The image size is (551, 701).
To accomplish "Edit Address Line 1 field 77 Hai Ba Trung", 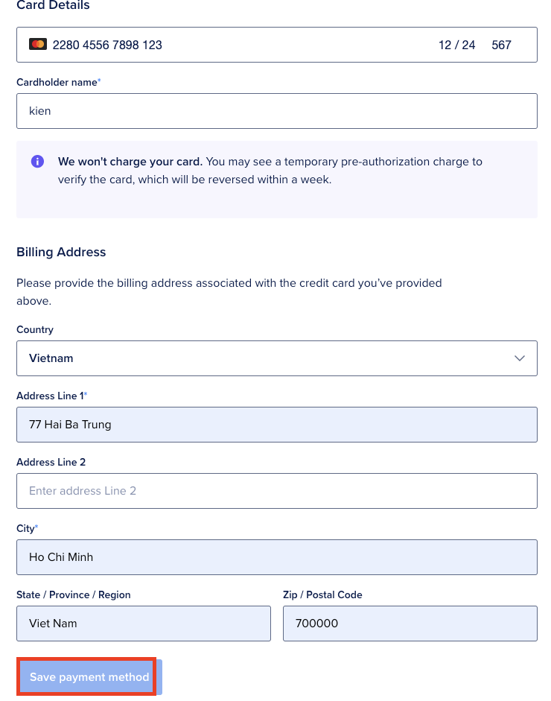I will pos(276,425).
